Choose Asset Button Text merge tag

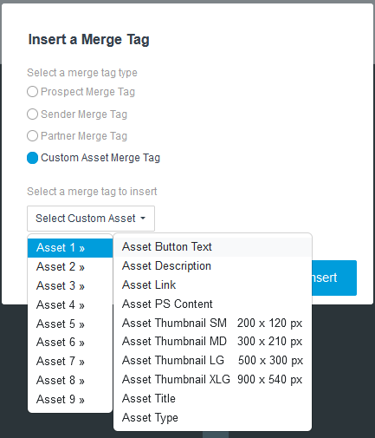coord(212,247)
